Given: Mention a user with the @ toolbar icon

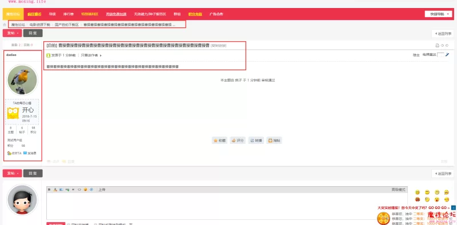Looking at the screenshot, I should point(91,190).
